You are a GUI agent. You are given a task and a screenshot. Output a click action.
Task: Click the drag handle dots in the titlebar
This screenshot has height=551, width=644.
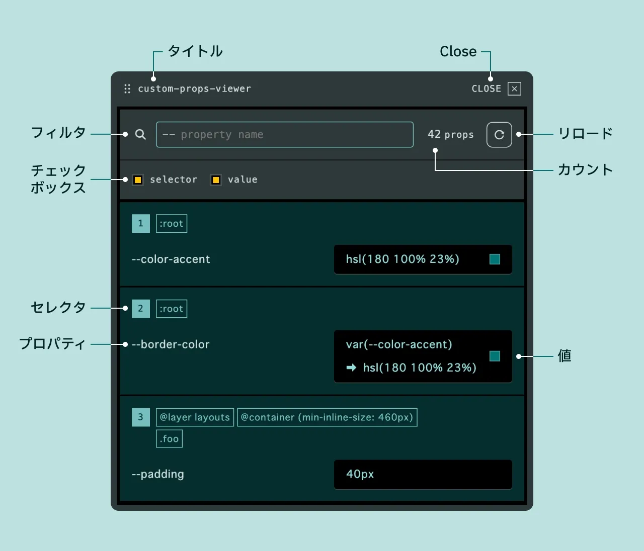pyautogui.click(x=127, y=88)
